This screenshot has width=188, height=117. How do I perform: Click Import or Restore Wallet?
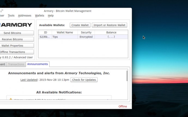110,25
